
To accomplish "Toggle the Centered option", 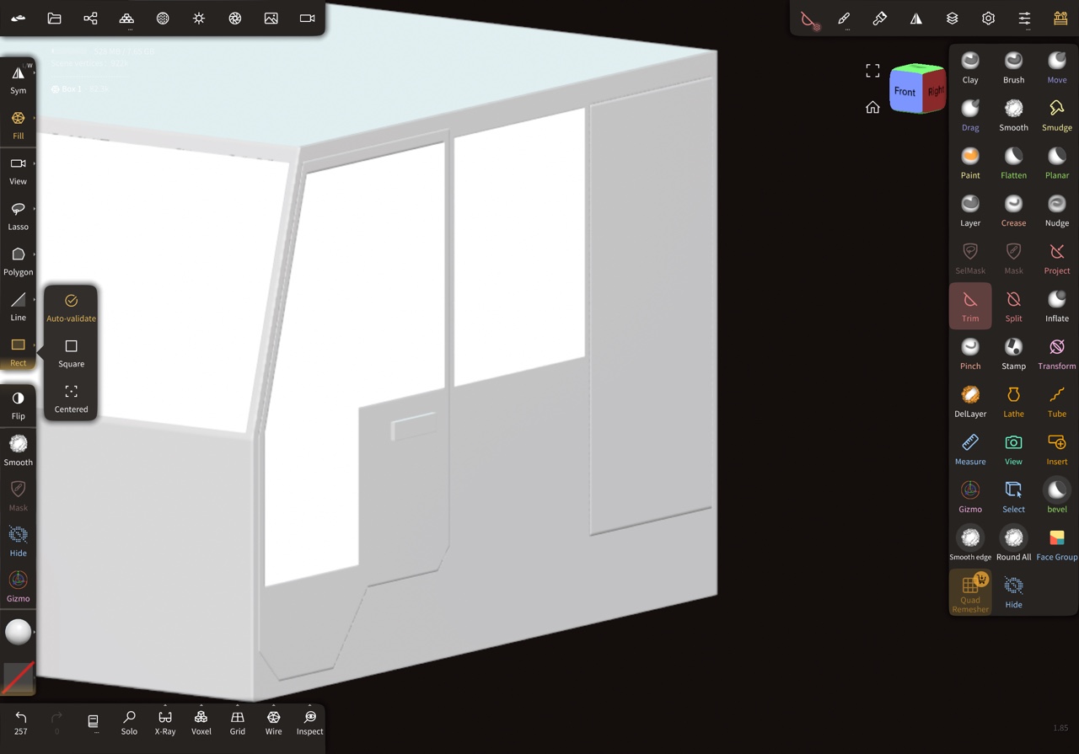I will pos(71,398).
